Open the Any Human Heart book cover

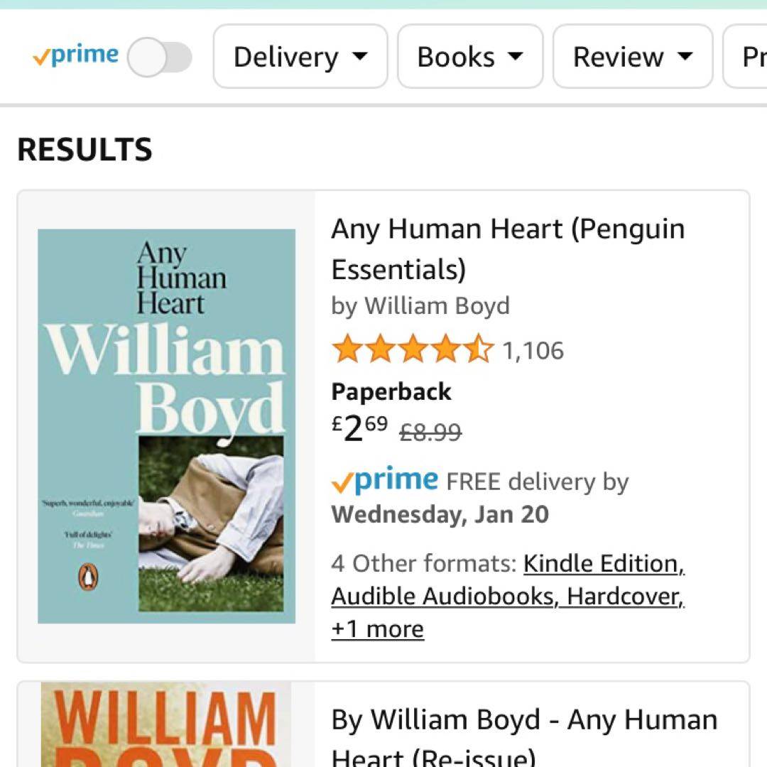pyautogui.click(x=166, y=426)
